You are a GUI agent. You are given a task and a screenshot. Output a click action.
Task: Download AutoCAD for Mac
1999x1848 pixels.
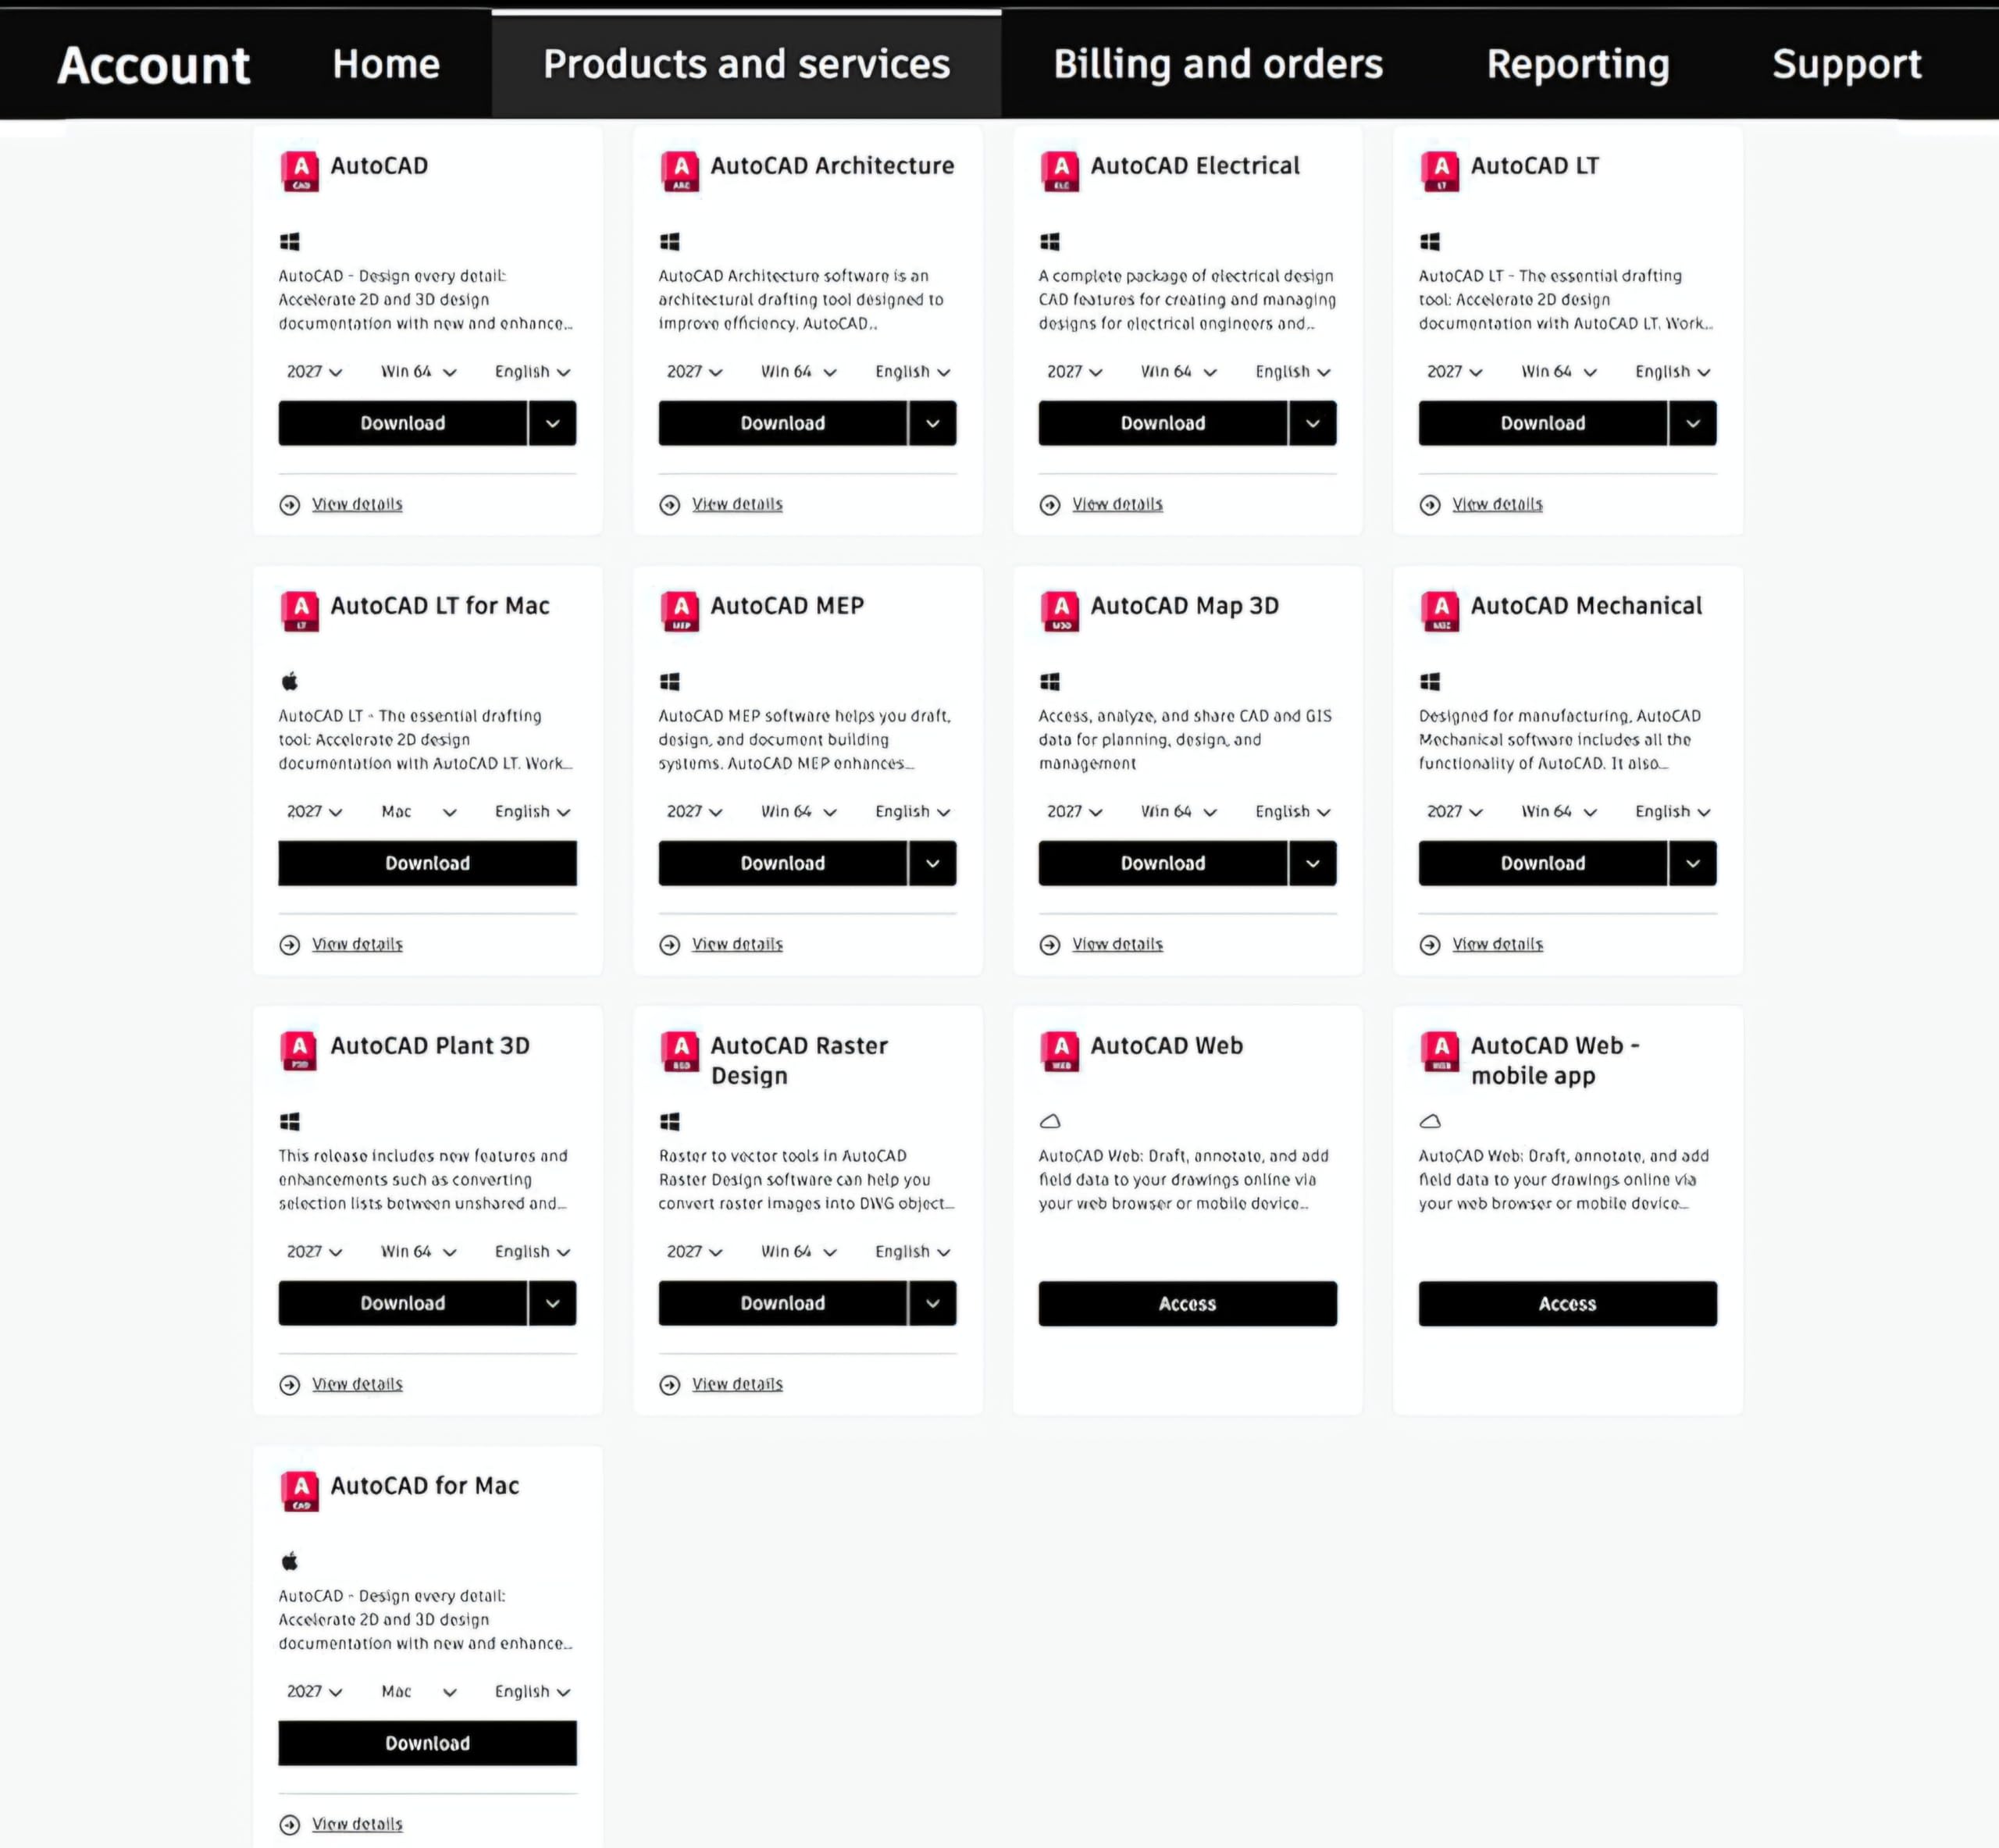[428, 1743]
